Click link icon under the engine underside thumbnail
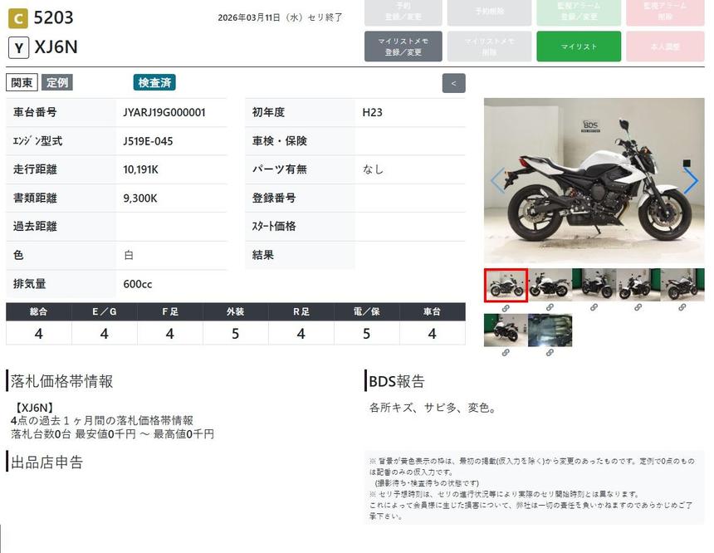Image resolution: width=714 pixels, height=553 pixels. pyautogui.click(x=550, y=352)
